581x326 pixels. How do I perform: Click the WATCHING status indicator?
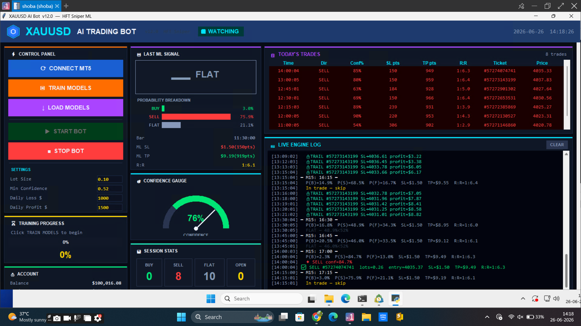[x=220, y=32]
